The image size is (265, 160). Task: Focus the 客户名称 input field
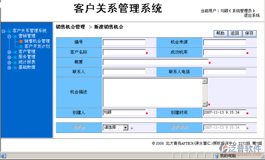click(x=124, y=52)
